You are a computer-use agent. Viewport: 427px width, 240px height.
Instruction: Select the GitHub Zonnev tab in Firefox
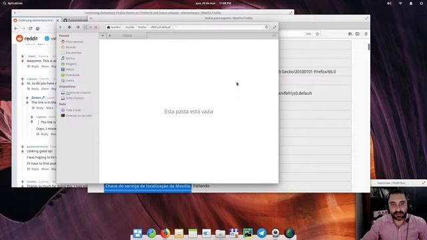[x=75, y=21]
